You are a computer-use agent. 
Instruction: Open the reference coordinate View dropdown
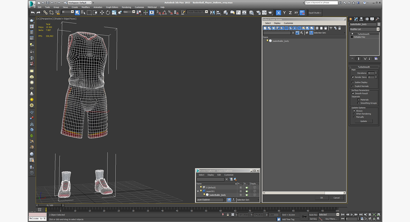click(129, 12)
